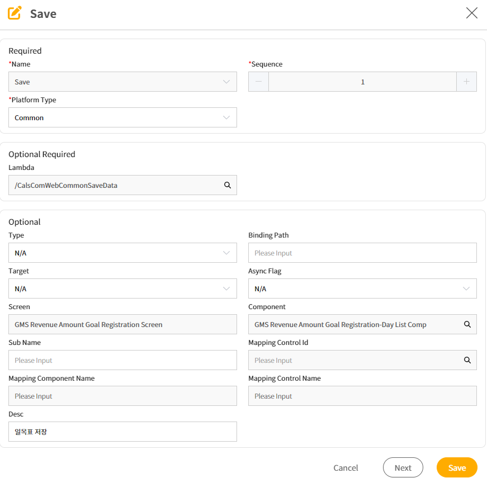The height and width of the screenshot is (478, 487).
Task: Cancel the dialog
Action: tap(346, 468)
